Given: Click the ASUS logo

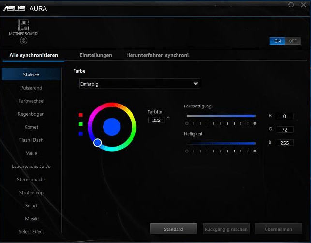Looking at the screenshot, I should coord(14,9).
